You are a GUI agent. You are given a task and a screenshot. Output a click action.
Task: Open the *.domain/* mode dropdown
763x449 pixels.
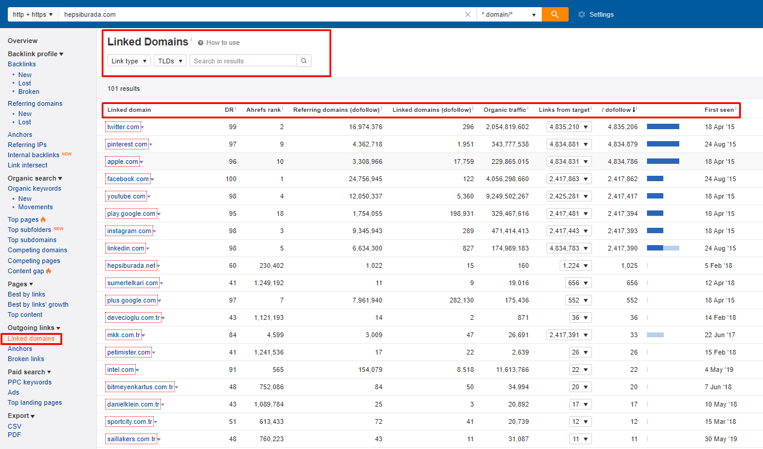pyautogui.click(x=509, y=14)
